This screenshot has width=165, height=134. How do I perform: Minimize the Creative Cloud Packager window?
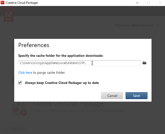[137, 3]
